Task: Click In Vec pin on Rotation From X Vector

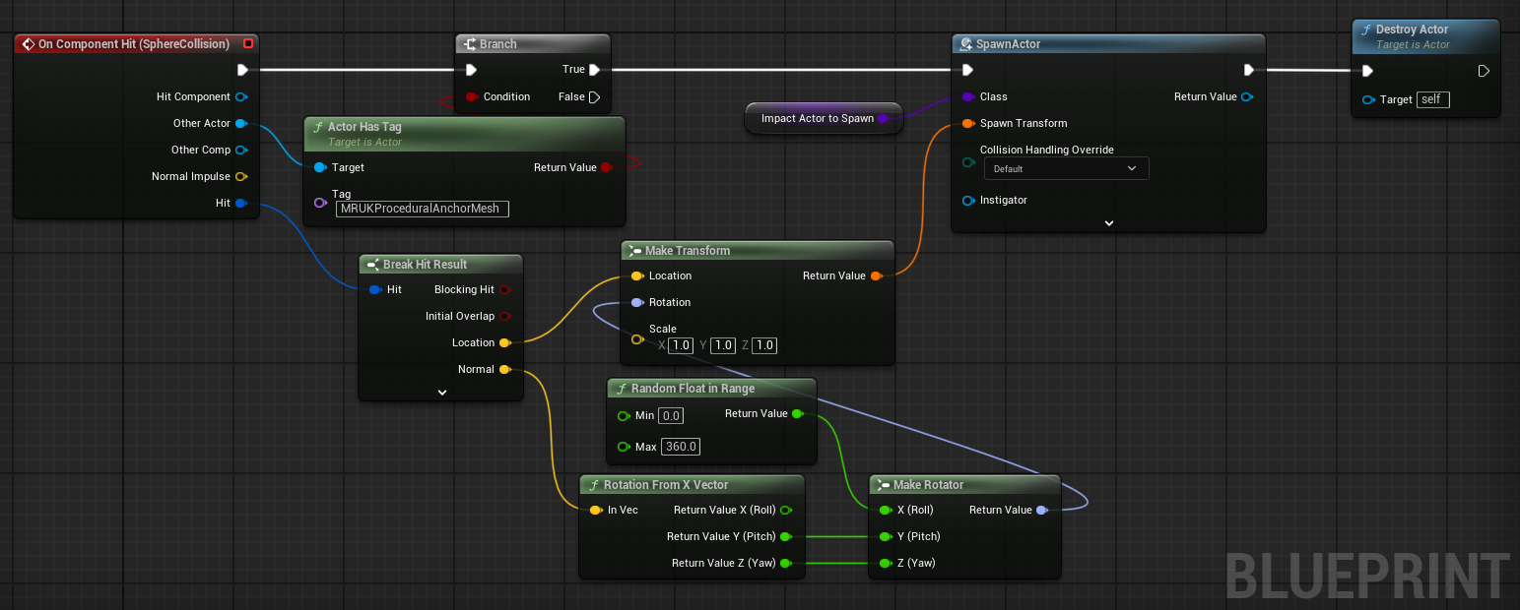Action: (x=597, y=510)
